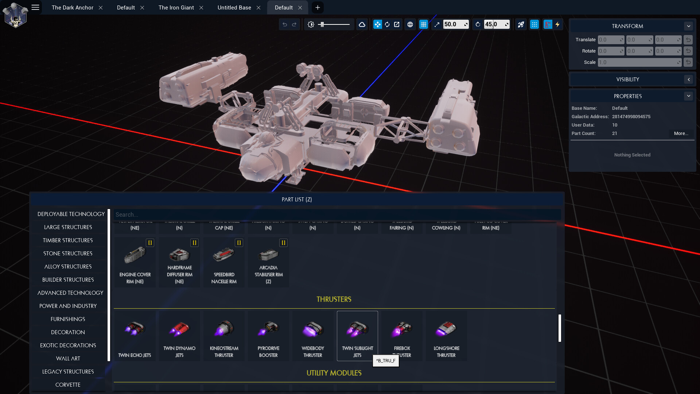
Task: Click the rocket icon in toolbar
Action: (521, 24)
